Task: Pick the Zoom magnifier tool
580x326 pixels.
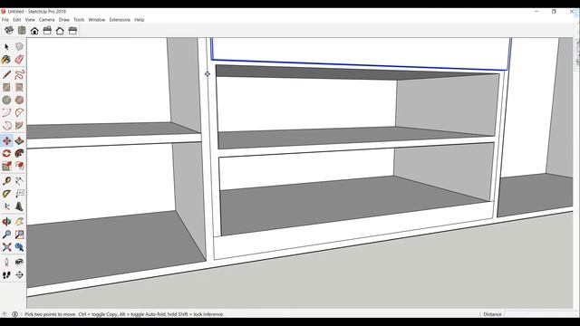Action: click(6, 235)
